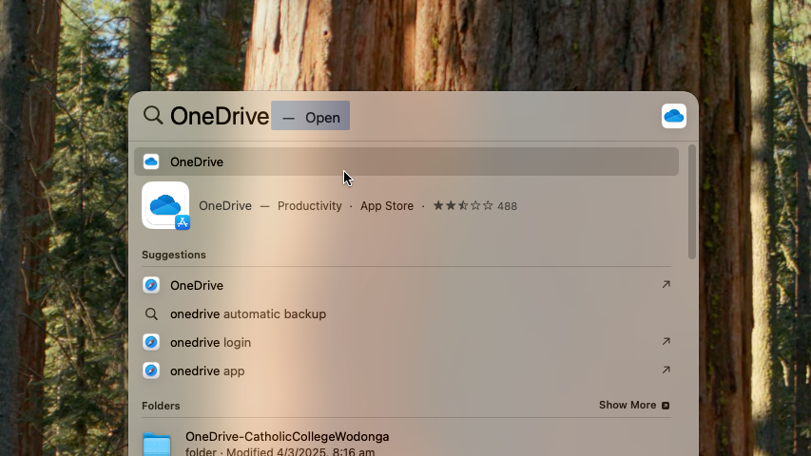Click the Safari icon beside "onedrive login"
Screen dimensions: 811x456
pyautogui.click(x=151, y=342)
